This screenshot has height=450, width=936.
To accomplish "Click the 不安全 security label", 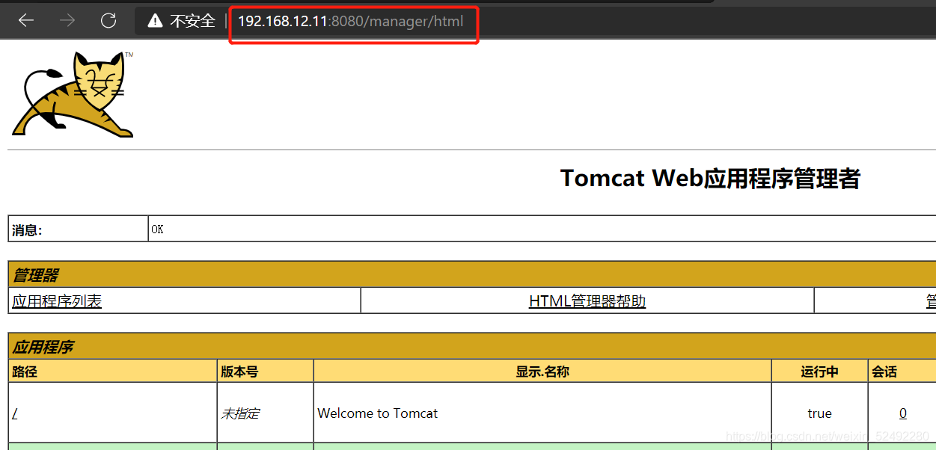I will (x=192, y=21).
